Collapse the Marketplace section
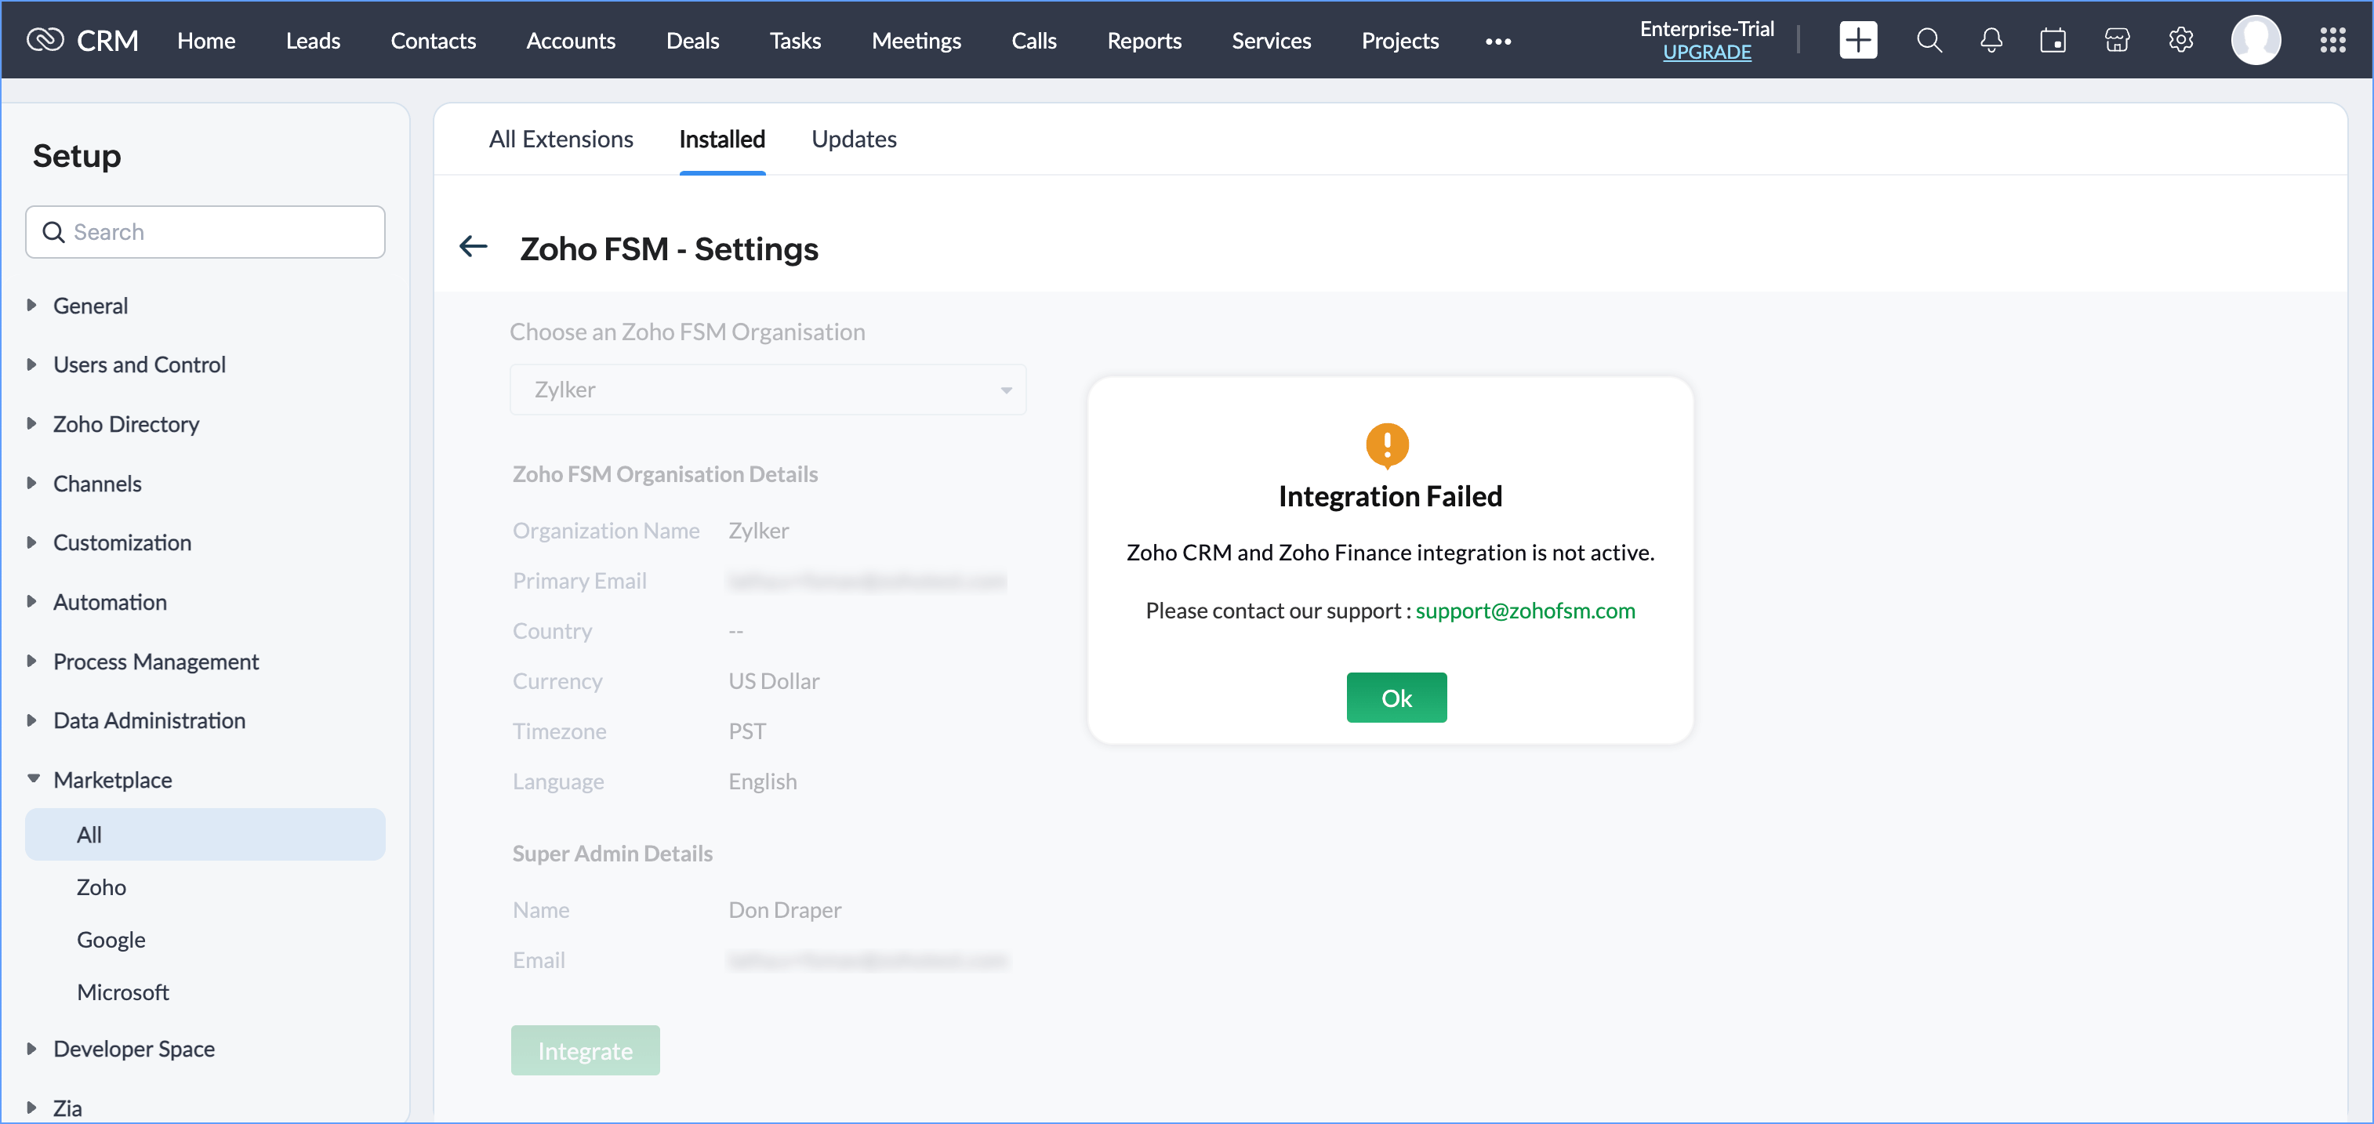2374x1124 pixels. pos(112,779)
